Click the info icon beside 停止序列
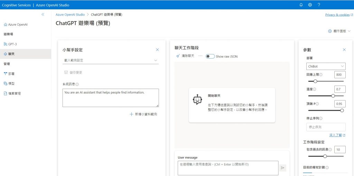This screenshot has width=354, height=176. [321, 118]
